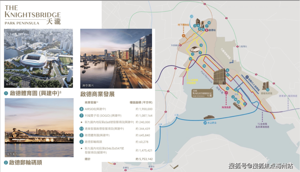Image resolution: width=300 pixels, height=172 pixels.
Task: Click the brown Knightsbridge label box on the map
Action: 202,93
